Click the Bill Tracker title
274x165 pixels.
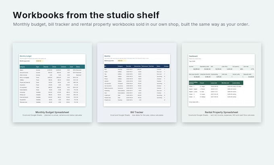coord(137,112)
